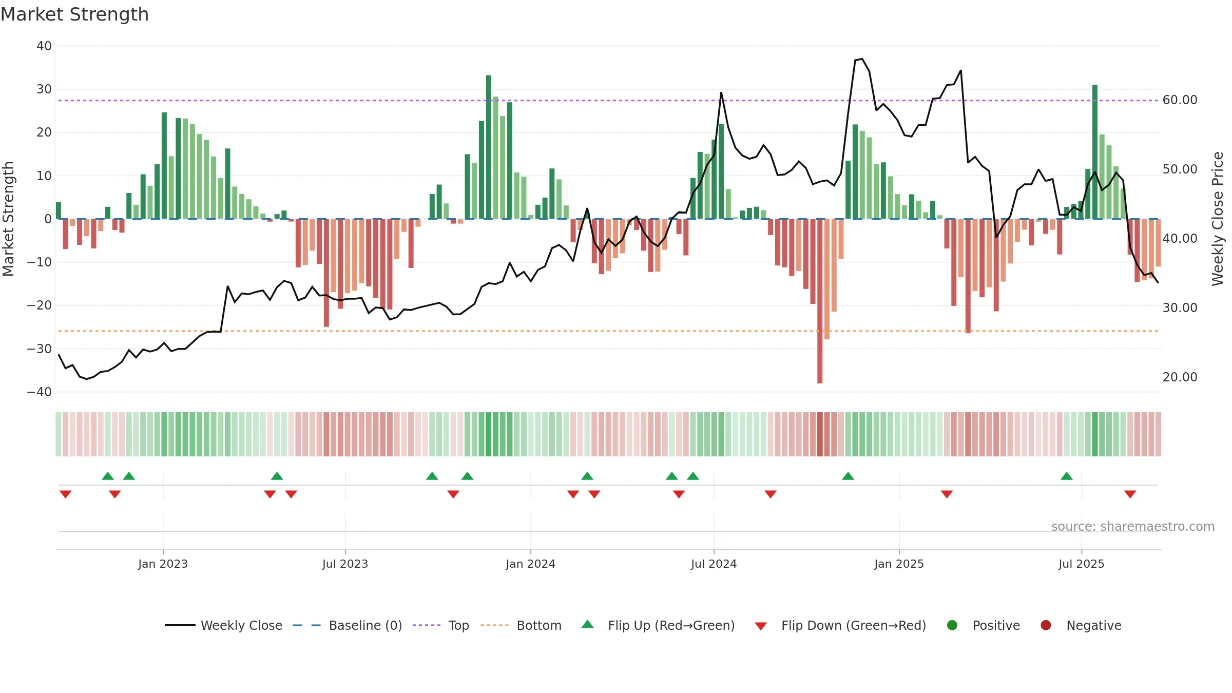Click the '40.00' price tick on right axis
This screenshot has height=693, width=1232.
click(1180, 239)
